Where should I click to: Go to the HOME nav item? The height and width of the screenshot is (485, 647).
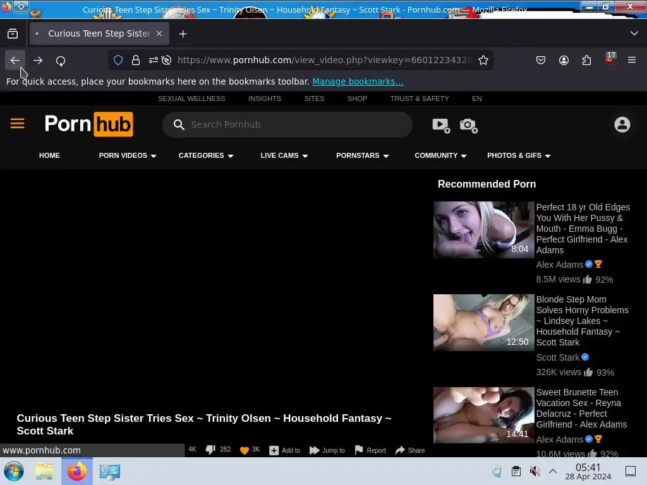(49, 155)
